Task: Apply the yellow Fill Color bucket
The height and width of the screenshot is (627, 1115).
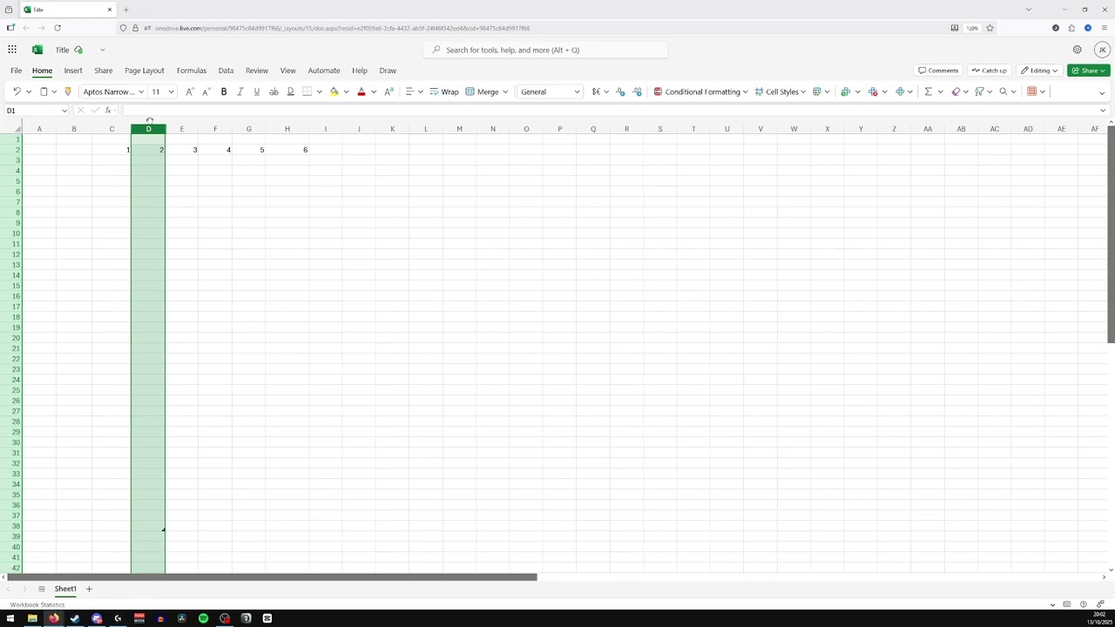Action: (x=334, y=91)
